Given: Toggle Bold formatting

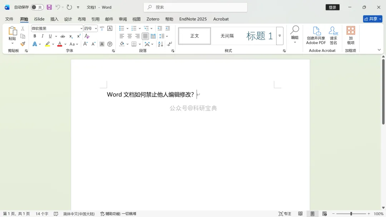Looking at the screenshot, I should [x=35, y=36].
